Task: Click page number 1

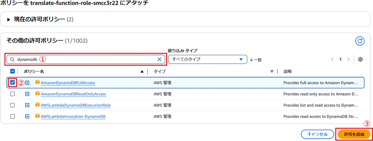Action: pyautogui.click(x=340, y=59)
